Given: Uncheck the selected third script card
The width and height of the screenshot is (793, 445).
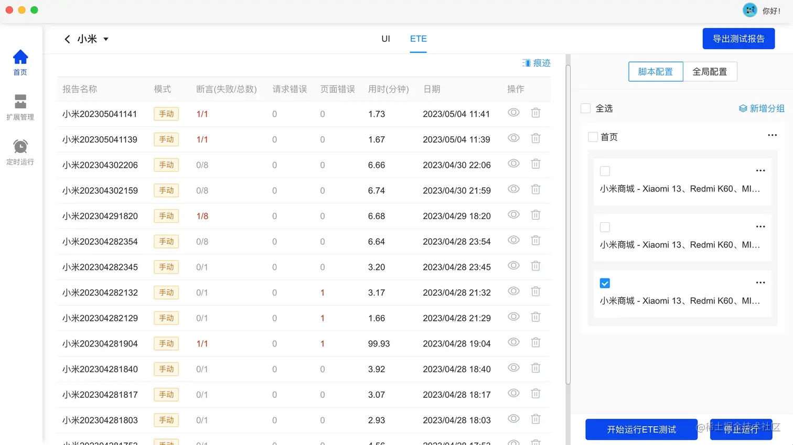Looking at the screenshot, I should (x=605, y=283).
